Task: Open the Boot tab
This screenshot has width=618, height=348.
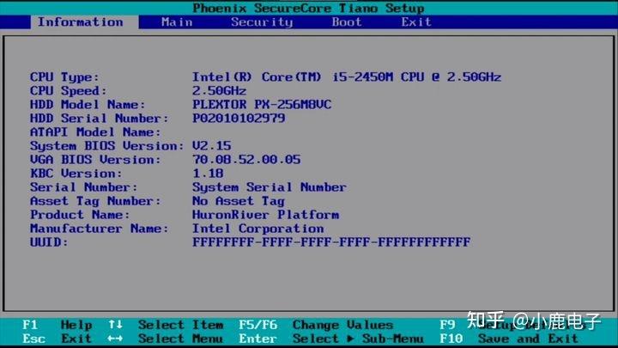Action: point(347,22)
